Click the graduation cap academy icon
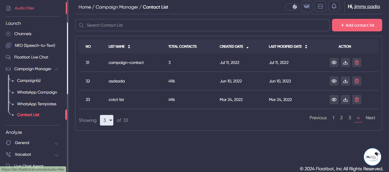 [306, 6]
